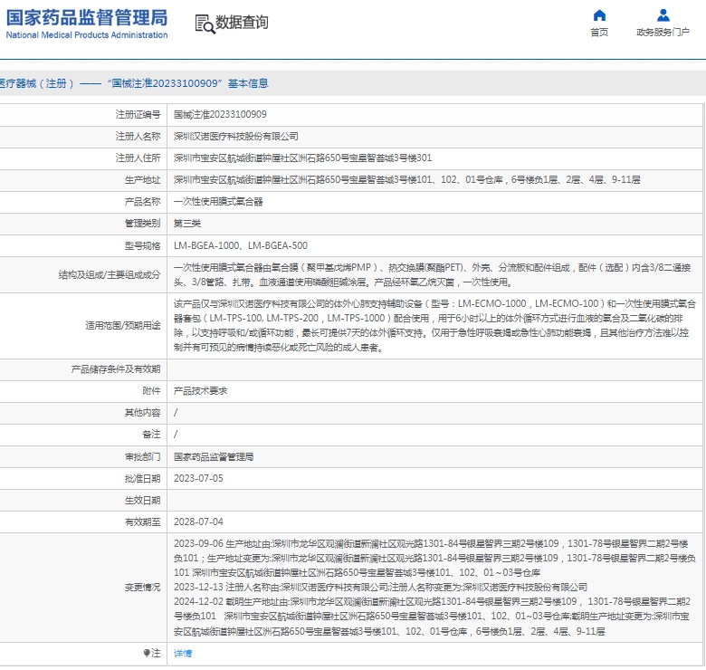Click the 有效期至 label

(142, 522)
